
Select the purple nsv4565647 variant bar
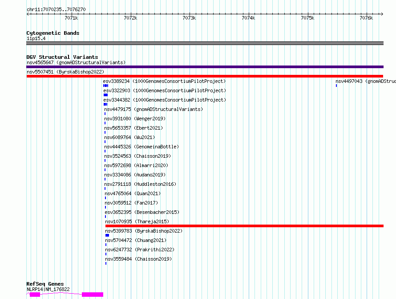[205, 67]
